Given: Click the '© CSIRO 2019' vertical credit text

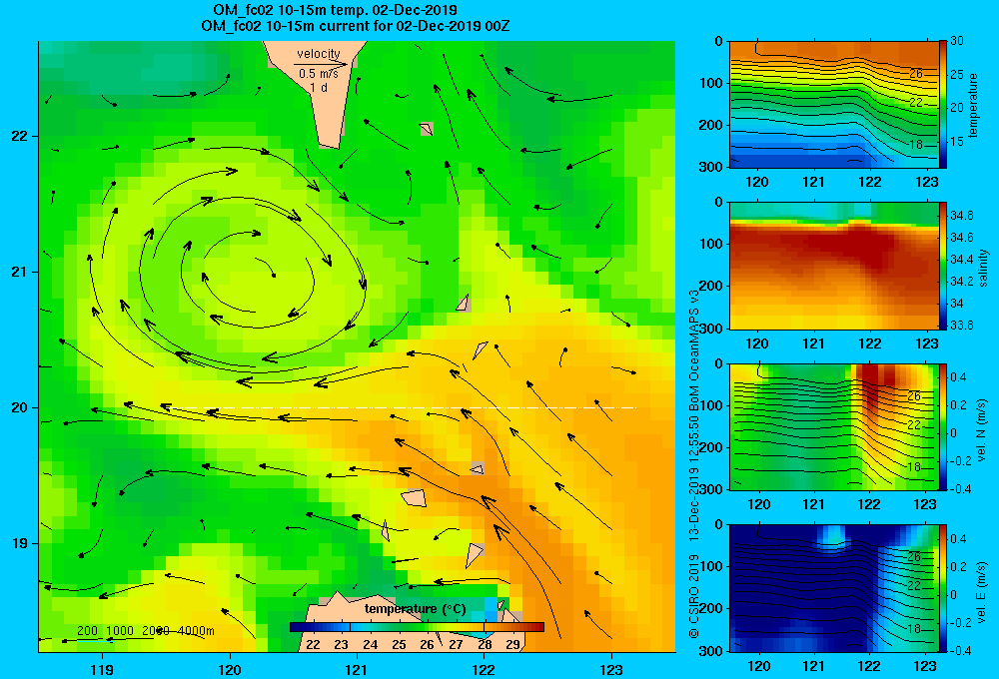Looking at the screenshot, I should point(694,596).
